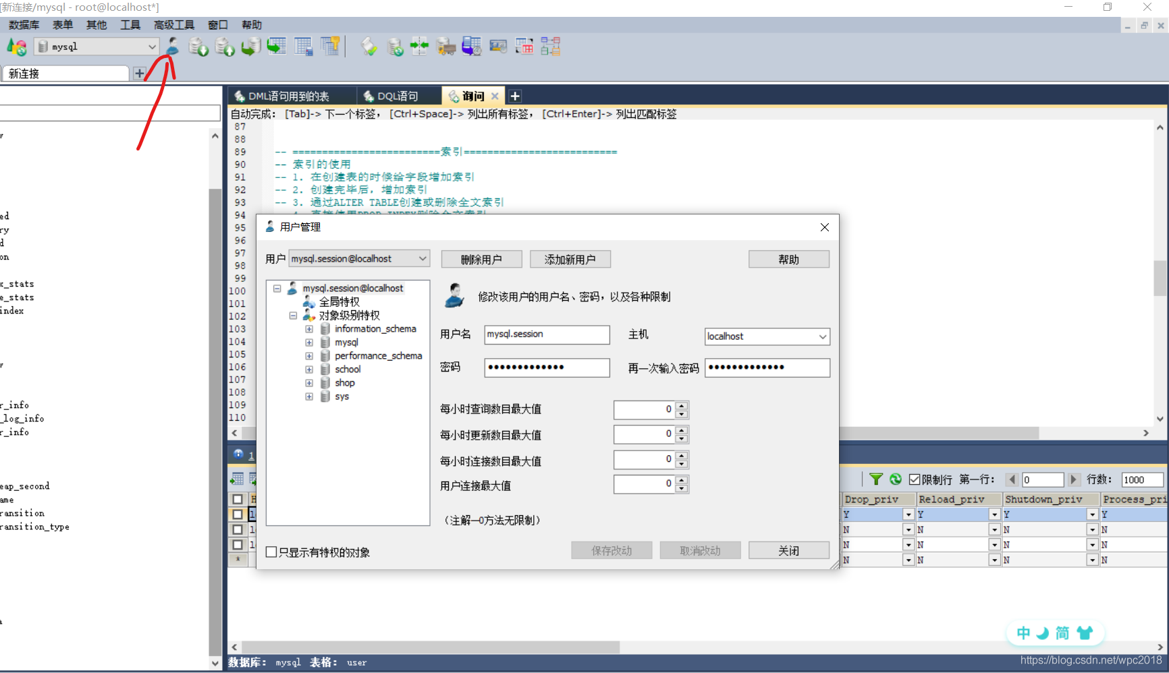The width and height of the screenshot is (1169, 673).
Task: Click the 帮助 button in user dialog
Action: (789, 259)
